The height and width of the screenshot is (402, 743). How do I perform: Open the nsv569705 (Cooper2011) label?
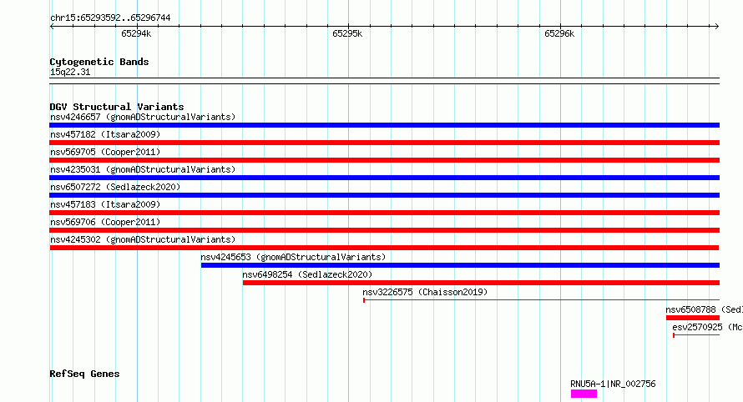(x=105, y=152)
